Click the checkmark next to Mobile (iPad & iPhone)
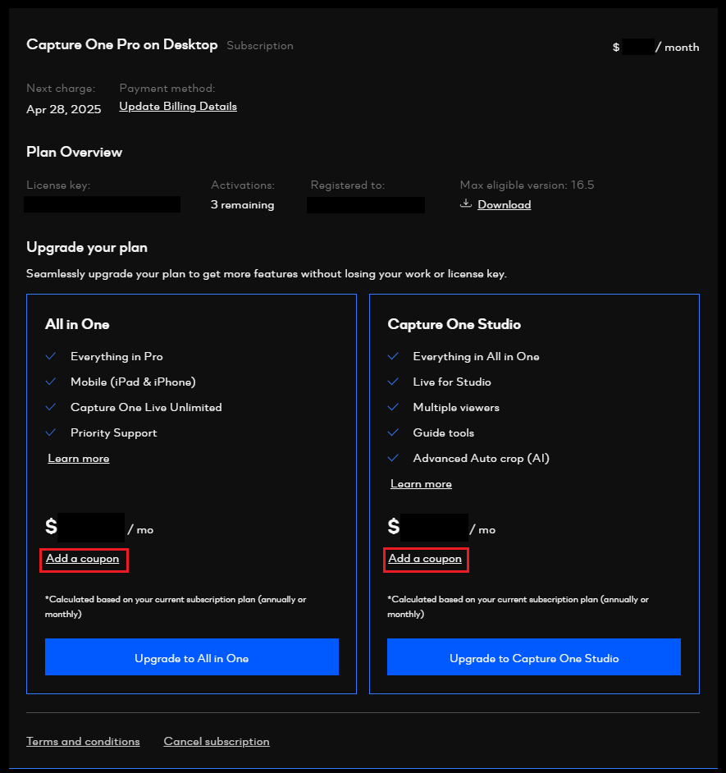726x773 pixels. click(50, 382)
